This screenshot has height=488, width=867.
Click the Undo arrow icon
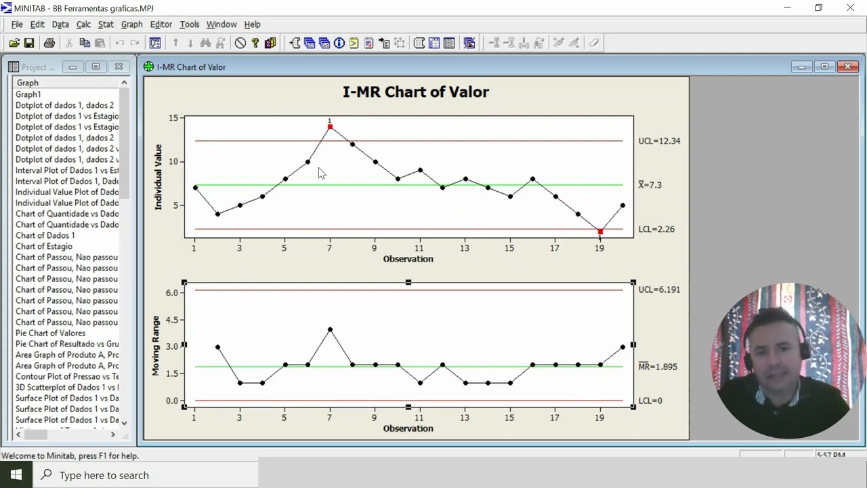(x=120, y=43)
